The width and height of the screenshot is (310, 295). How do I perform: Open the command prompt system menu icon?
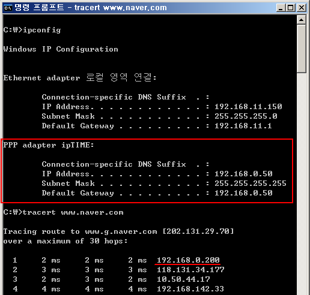(8, 8)
